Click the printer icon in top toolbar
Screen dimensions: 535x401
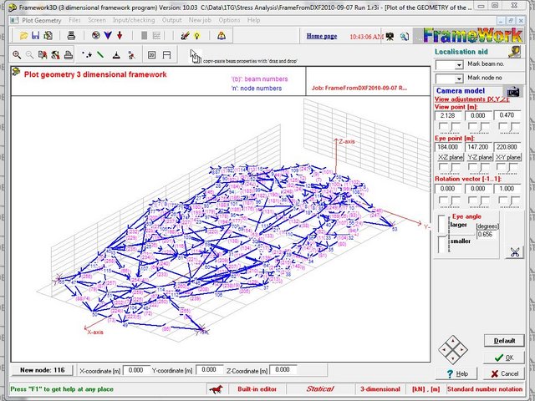[72, 36]
